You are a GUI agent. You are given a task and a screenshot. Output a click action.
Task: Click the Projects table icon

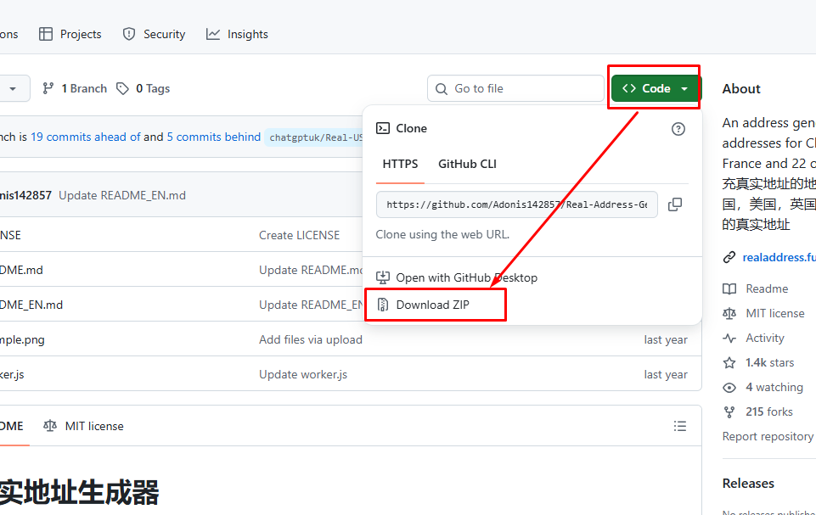click(46, 34)
